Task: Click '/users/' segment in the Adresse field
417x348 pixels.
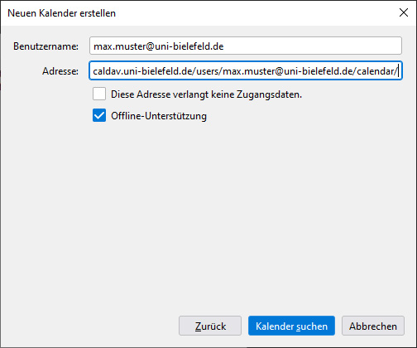Action: (208, 71)
